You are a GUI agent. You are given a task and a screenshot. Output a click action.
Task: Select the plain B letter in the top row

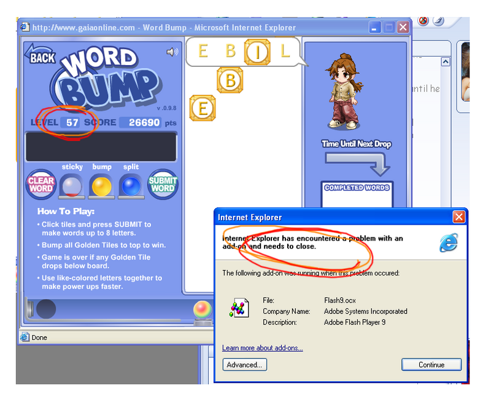[231, 51]
